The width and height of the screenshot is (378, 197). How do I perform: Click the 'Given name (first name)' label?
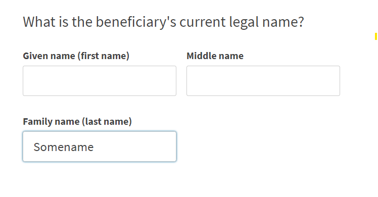click(x=76, y=56)
